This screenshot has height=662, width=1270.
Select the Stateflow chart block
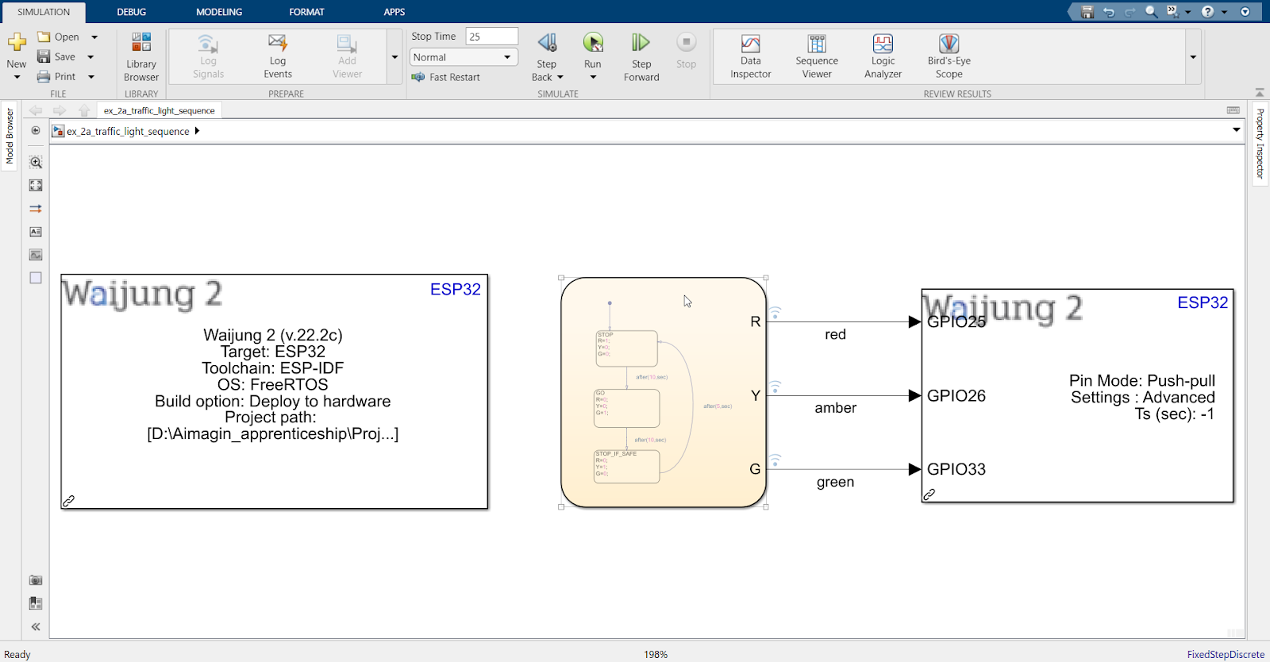tap(664, 392)
